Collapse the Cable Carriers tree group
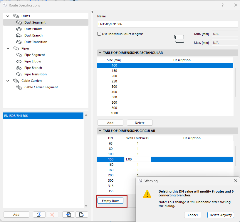The image size is (240, 222). (8, 81)
